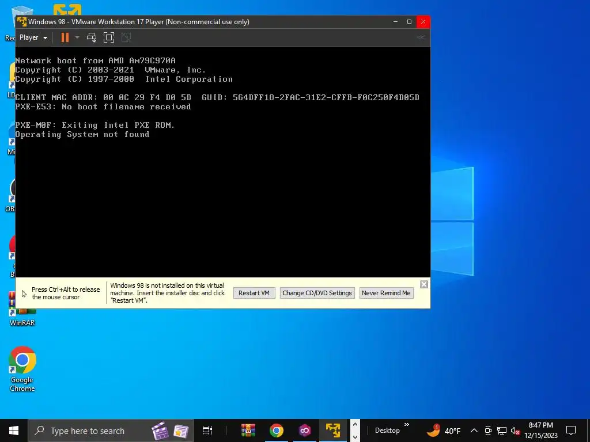The width and height of the screenshot is (590, 442).
Task: Show hidden system tray icons
Action: [x=474, y=430]
